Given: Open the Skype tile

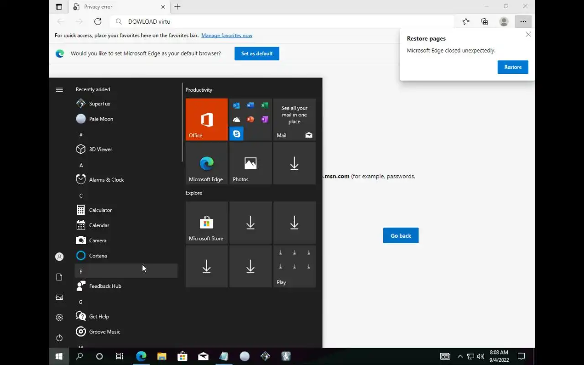Looking at the screenshot, I should tap(236, 134).
